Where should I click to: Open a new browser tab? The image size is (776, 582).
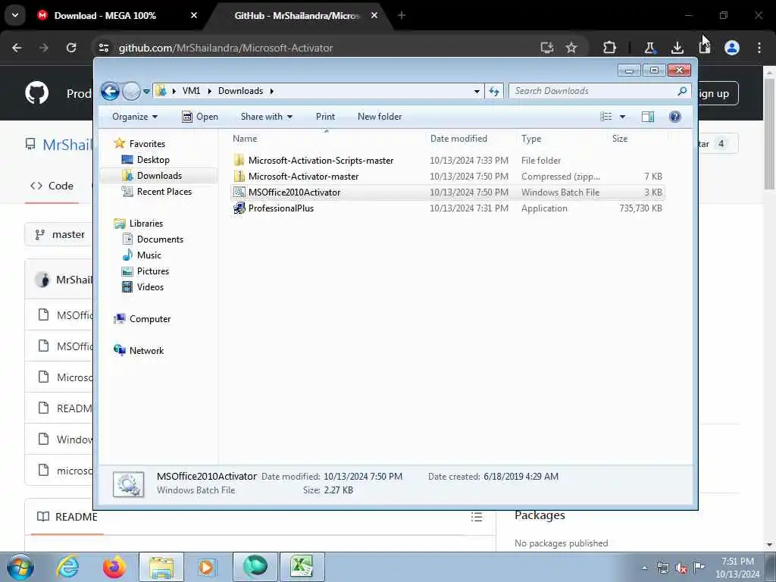click(x=402, y=16)
